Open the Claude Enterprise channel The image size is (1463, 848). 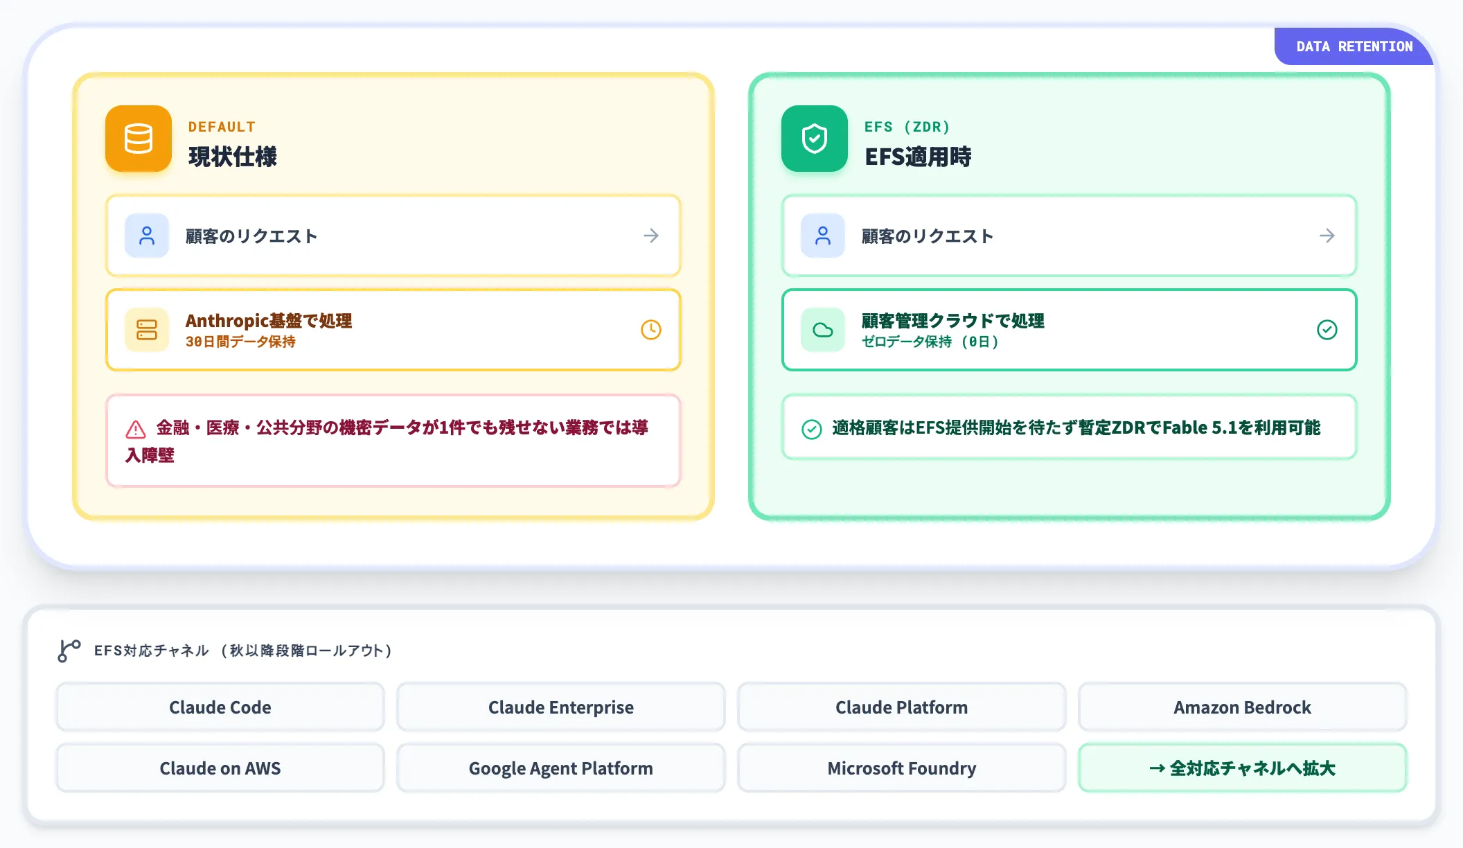[x=561, y=707]
